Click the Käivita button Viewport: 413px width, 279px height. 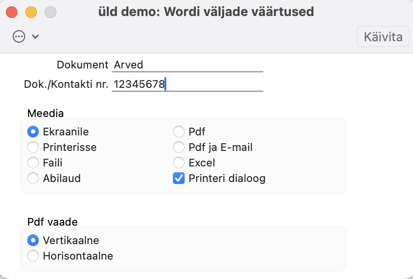(383, 36)
